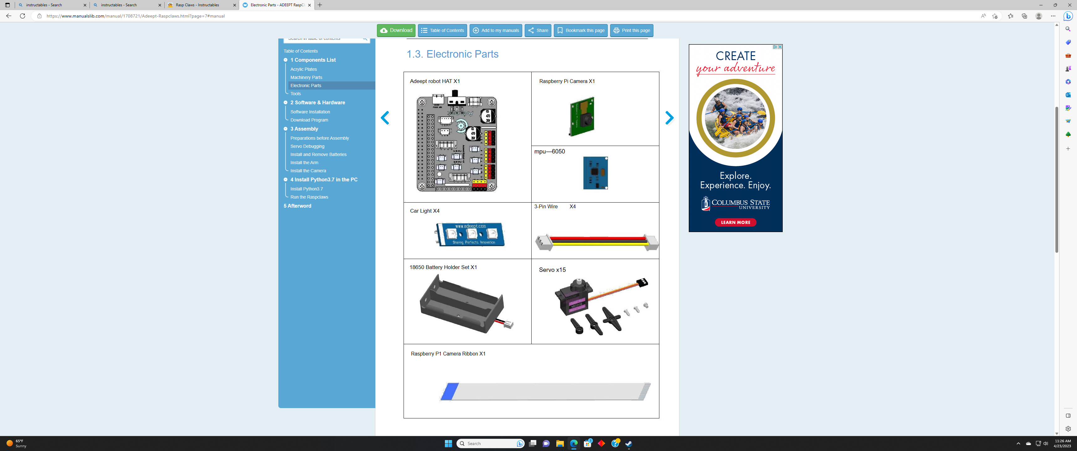Open Install the Camera entry
Image resolution: width=1077 pixels, height=451 pixels.
[x=308, y=171]
